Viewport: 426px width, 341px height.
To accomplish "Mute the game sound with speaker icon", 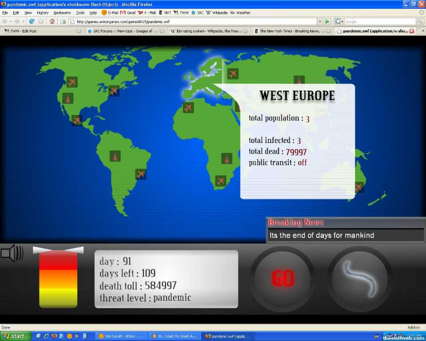I will tap(12, 253).
